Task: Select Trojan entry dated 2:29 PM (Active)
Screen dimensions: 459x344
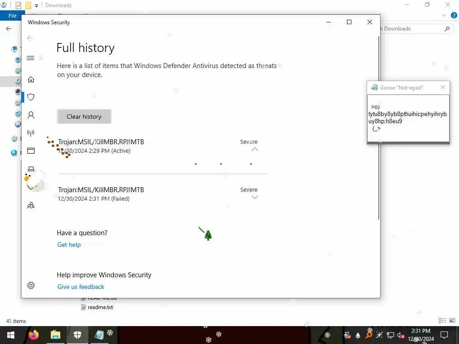Action: (162, 146)
